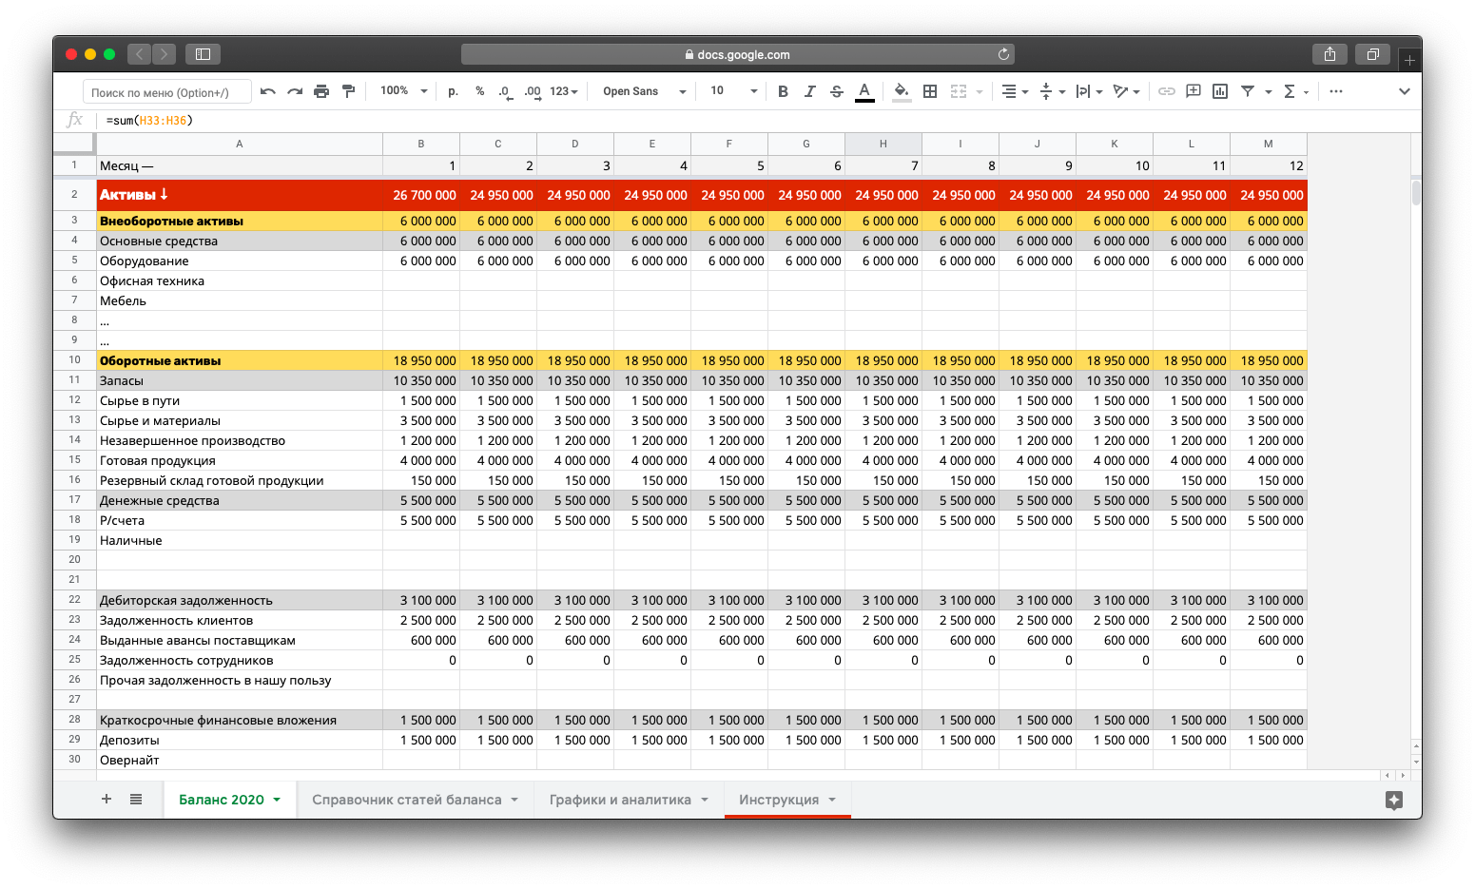Open the Explore star button bottom right
Viewport: 1475px width, 889px height.
[1394, 800]
